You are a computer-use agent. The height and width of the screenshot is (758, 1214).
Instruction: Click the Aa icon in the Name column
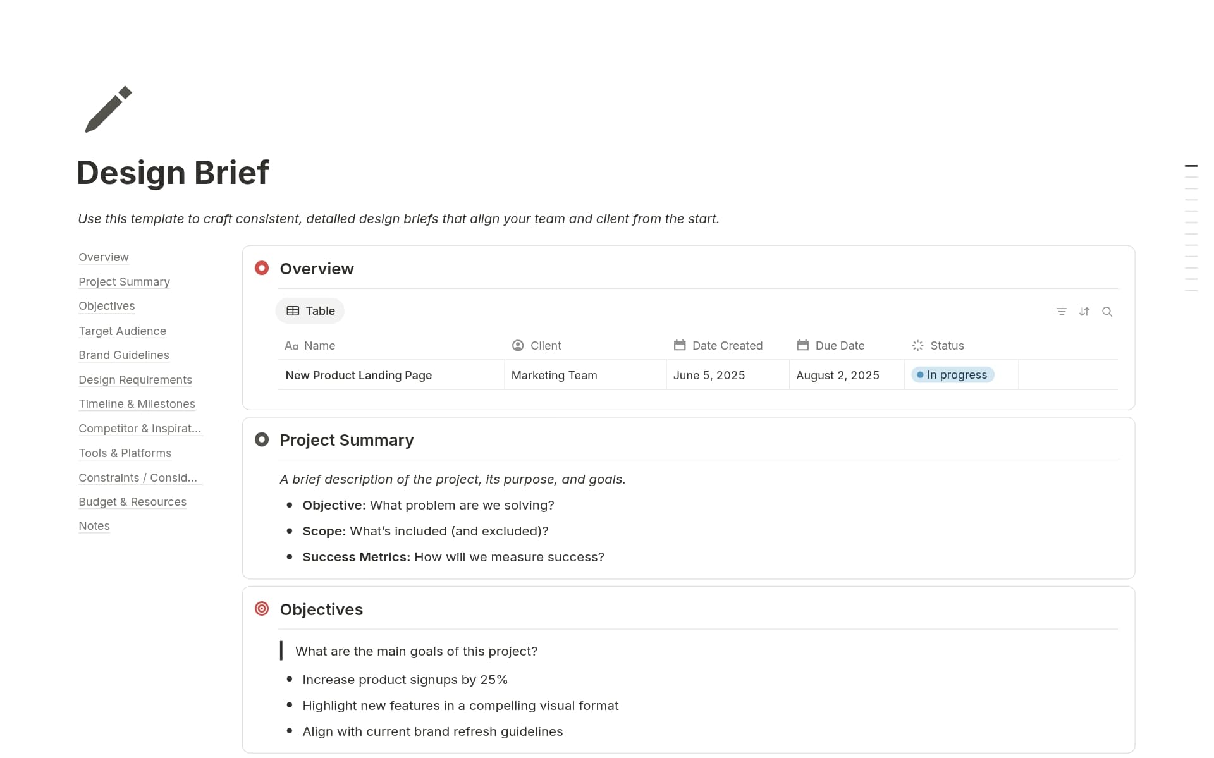[x=291, y=346]
